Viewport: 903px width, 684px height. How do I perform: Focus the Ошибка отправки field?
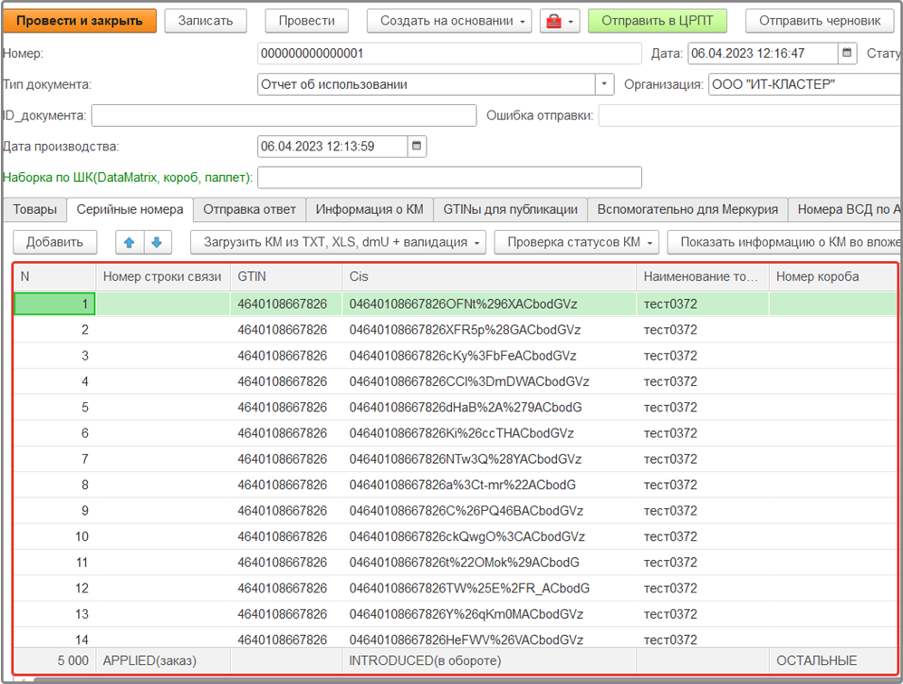click(751, 115)
